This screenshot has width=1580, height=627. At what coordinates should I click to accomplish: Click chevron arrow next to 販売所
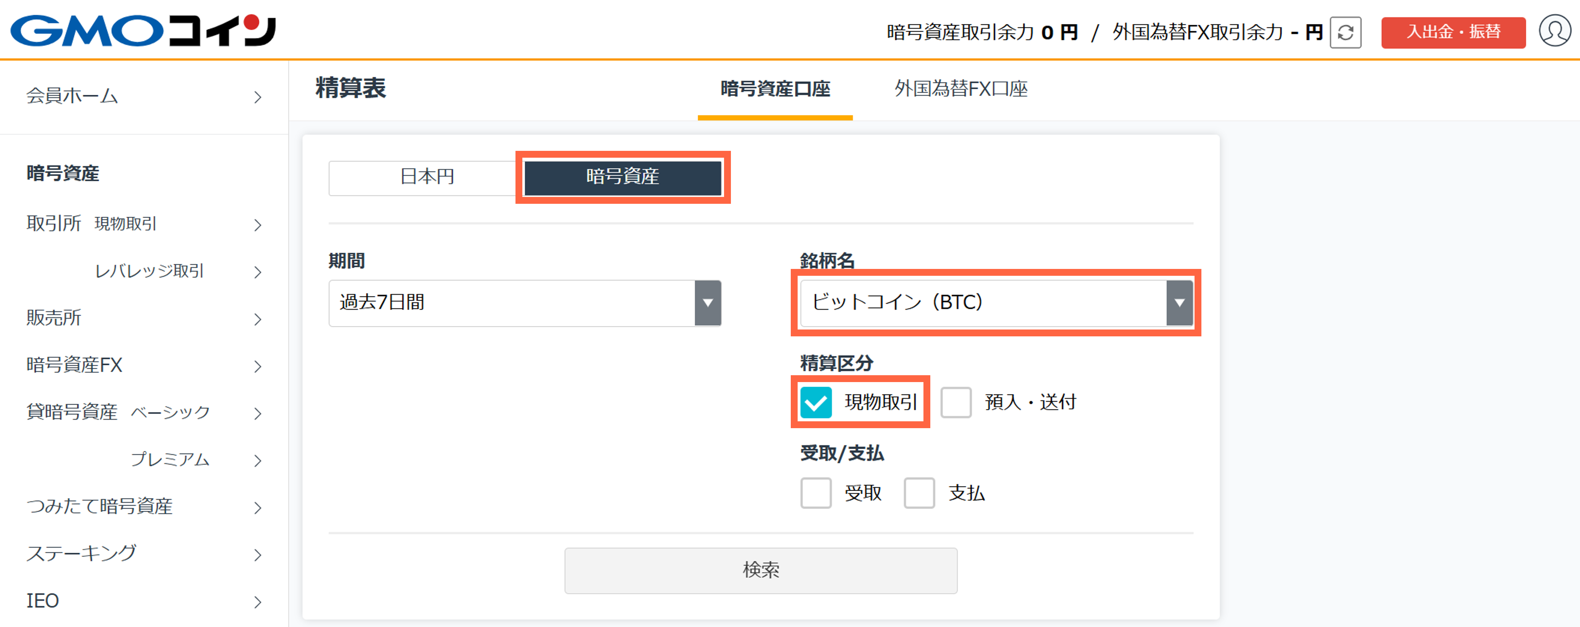(258, 319)
